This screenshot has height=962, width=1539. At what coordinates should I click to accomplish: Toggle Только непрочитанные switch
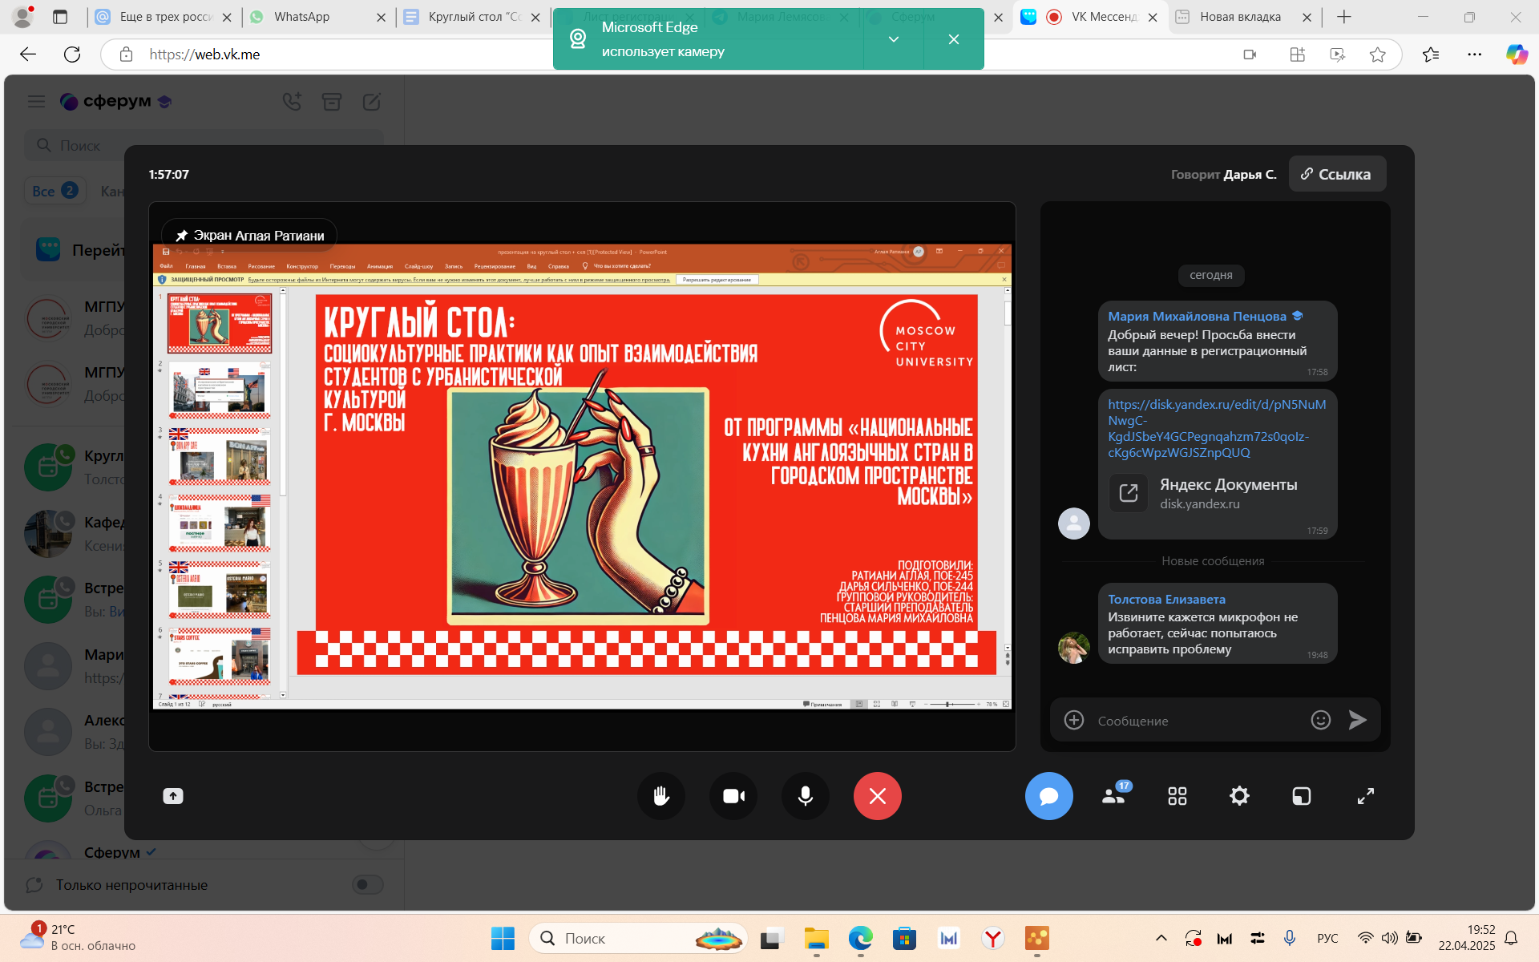[x=367, y=884]
